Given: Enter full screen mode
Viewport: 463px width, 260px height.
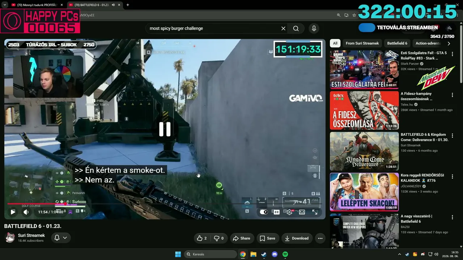Looking at the screenshot, I should click(315, 212).
